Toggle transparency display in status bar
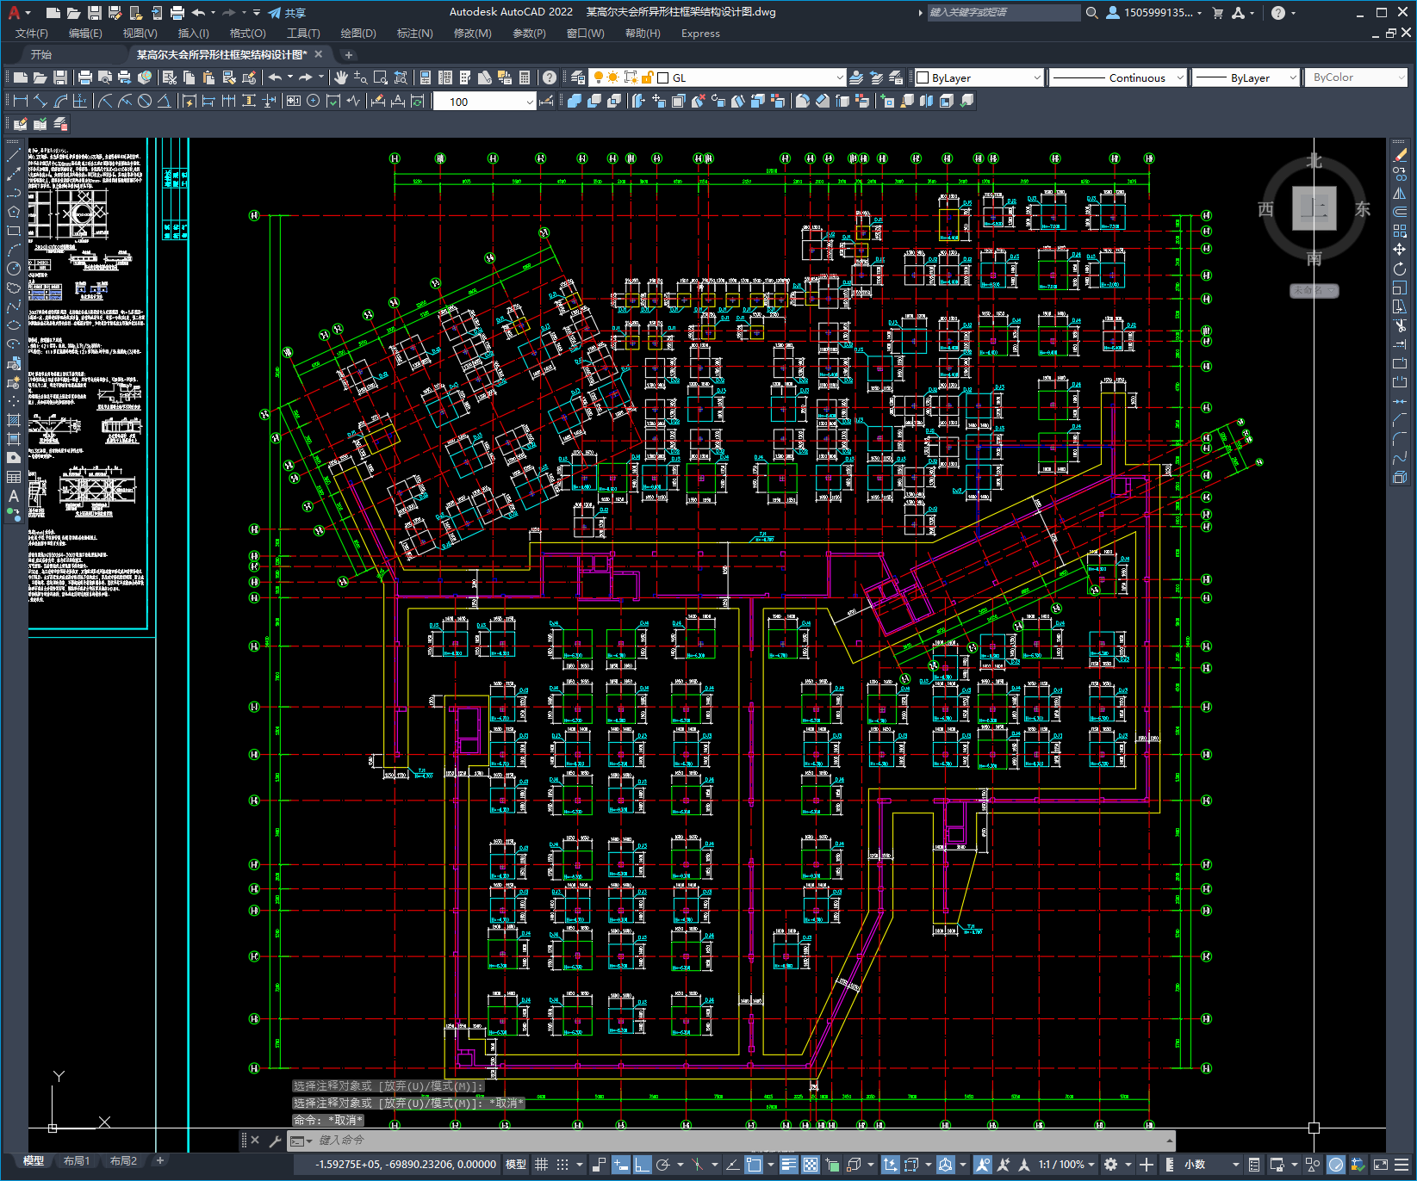 (811, 1164)
